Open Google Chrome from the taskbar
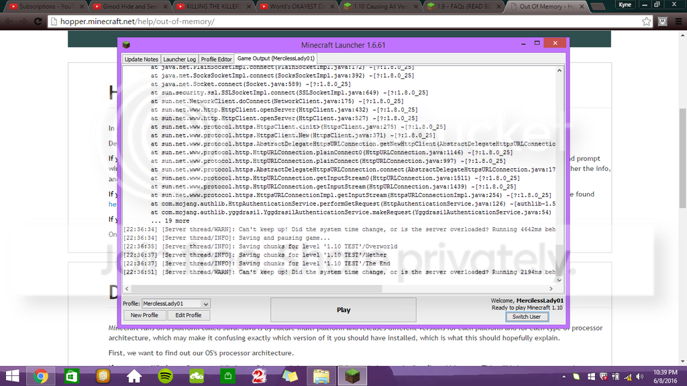This screenshot has height=386, width=687. (x=41, y=377)
